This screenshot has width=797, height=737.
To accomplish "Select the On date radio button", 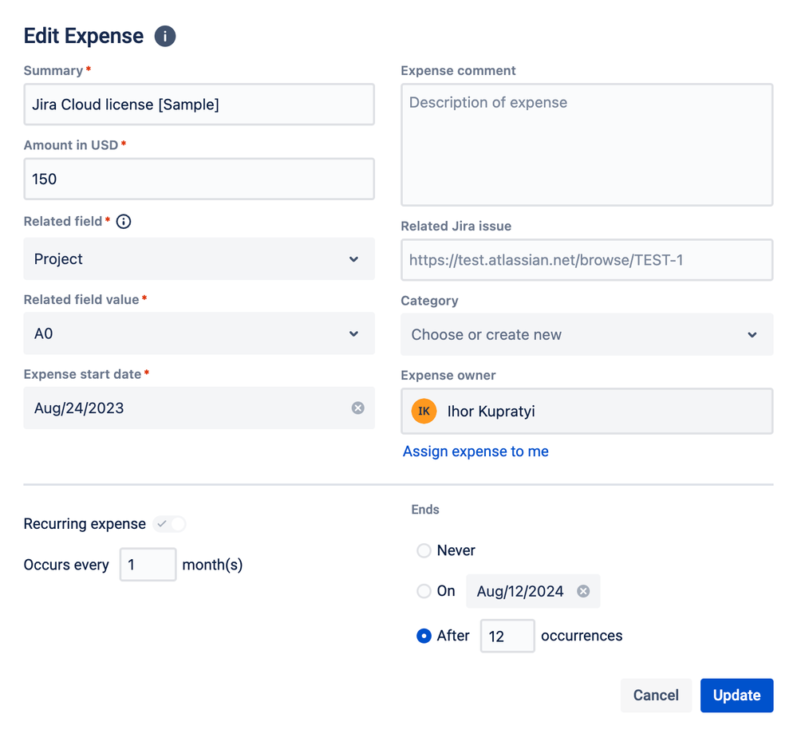I will 424,591.
